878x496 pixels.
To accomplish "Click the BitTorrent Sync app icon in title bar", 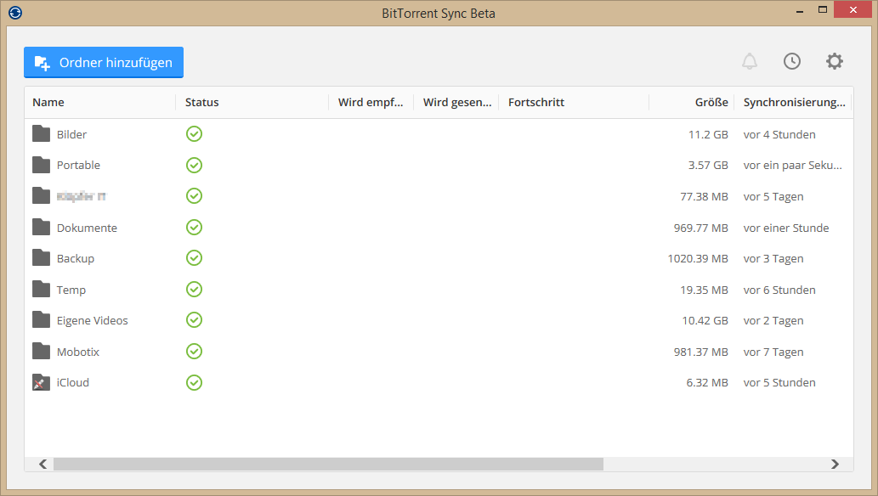I will click(15, 13).
